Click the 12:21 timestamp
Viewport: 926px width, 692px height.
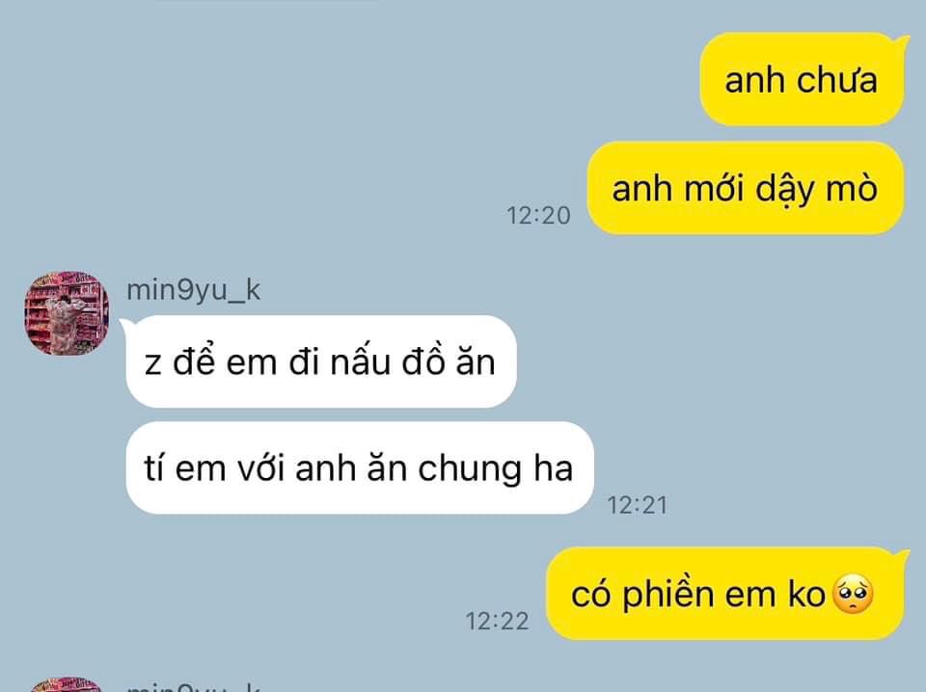click(x=638, y=506)
